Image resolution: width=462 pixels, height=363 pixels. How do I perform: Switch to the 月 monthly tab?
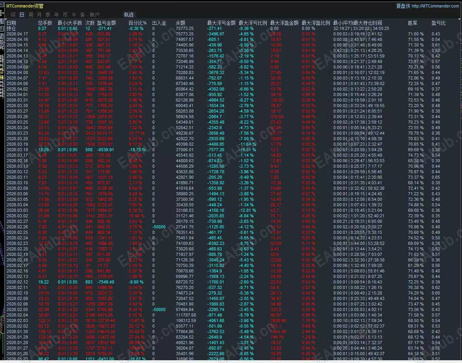click(x=39, y=15)
